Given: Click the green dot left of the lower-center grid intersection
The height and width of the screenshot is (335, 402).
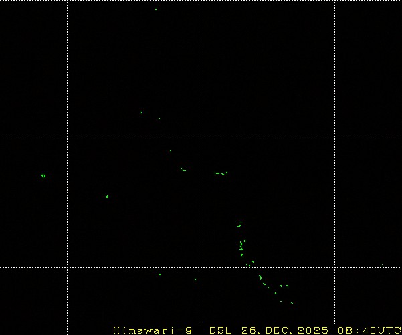Looking at the screenshot, I should coord(195,280).
